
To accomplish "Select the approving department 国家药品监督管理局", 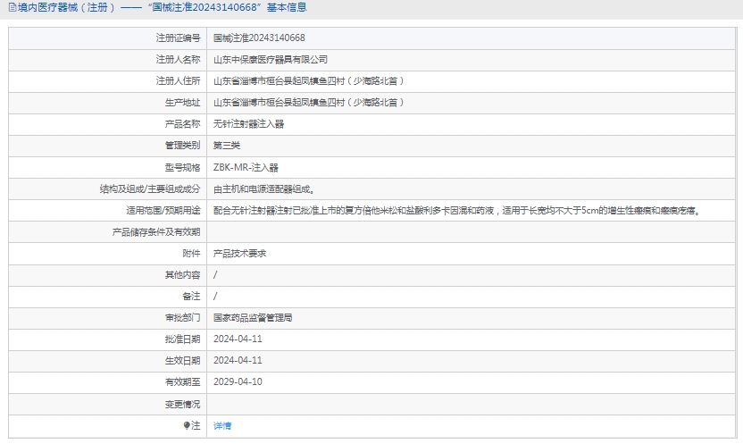I will point(253,317).
